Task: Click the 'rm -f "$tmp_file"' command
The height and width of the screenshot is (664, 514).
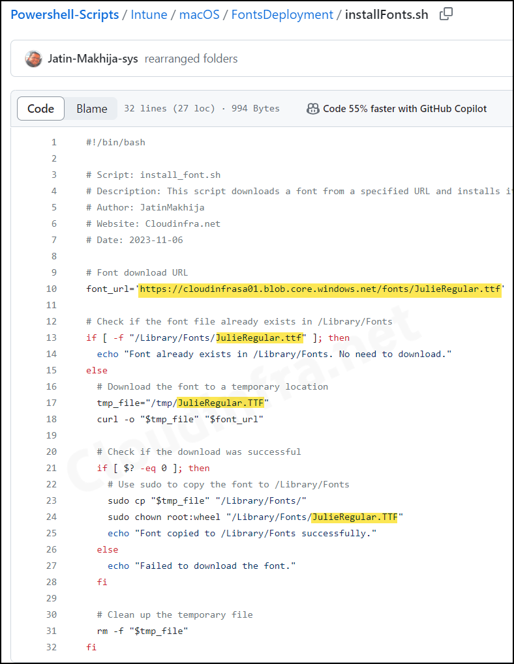Action: (x=142, y=631)
